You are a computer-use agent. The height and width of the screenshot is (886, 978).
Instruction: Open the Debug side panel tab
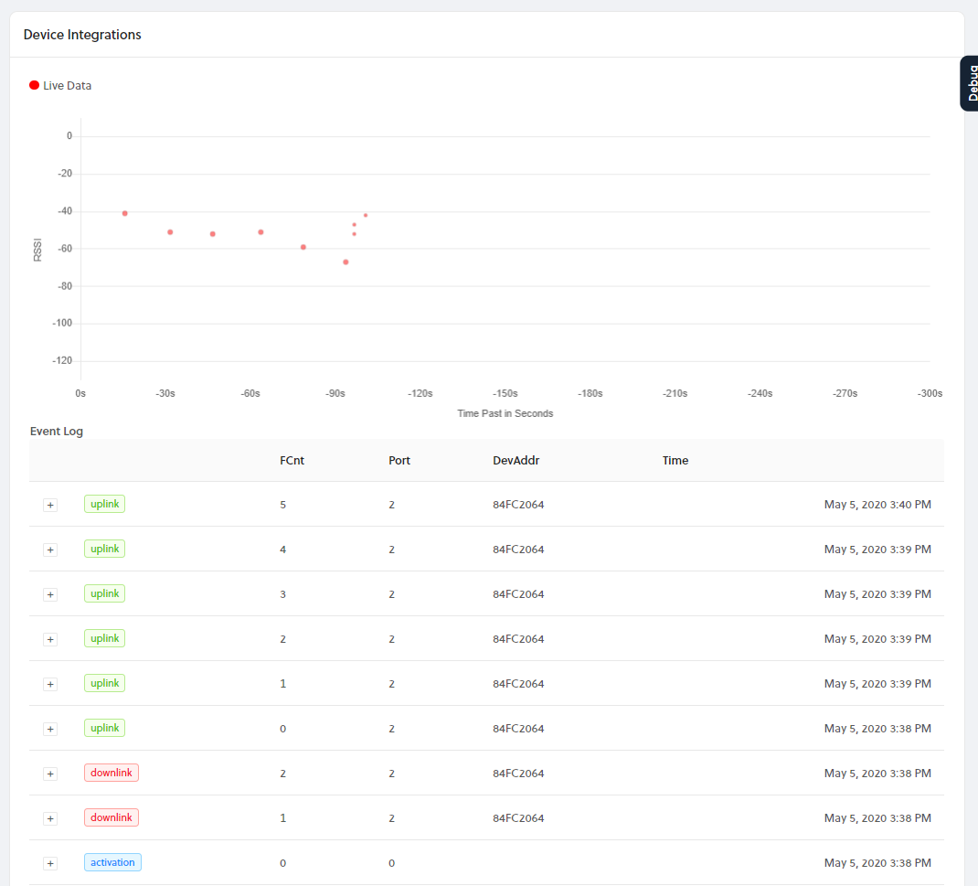[x=971, y=83]
